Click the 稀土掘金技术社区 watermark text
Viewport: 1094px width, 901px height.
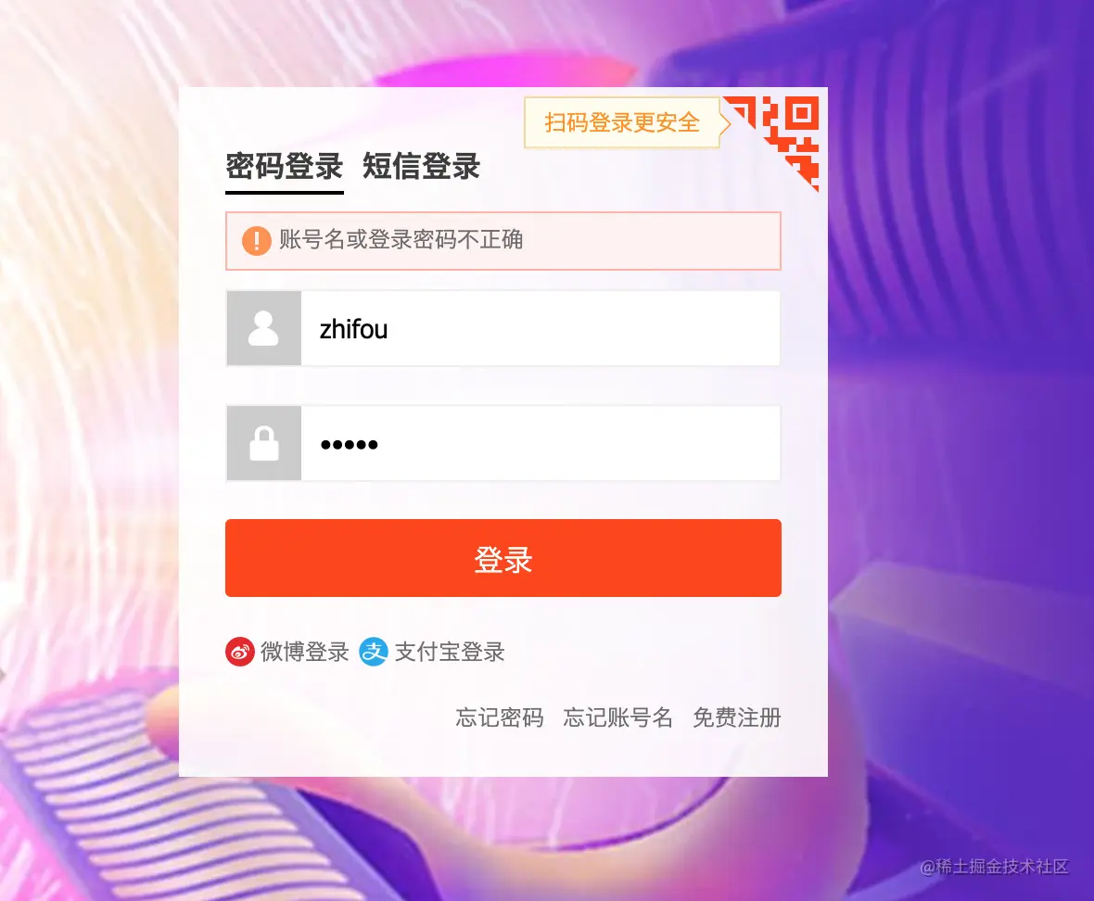click(x=995, y=867)
